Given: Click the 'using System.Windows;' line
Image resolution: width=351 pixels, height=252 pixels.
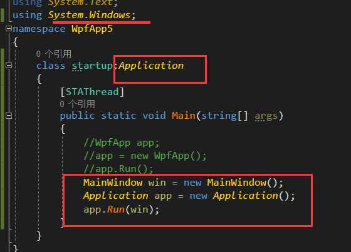Looking at the screenshot, I should (74, 15).
